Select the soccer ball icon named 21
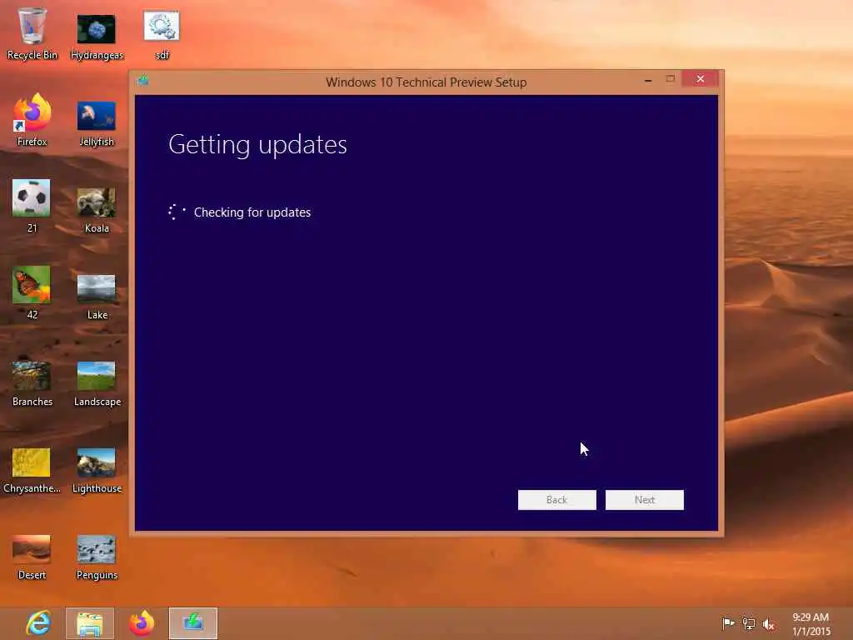The image size is (853, 640). pos(32,205)
